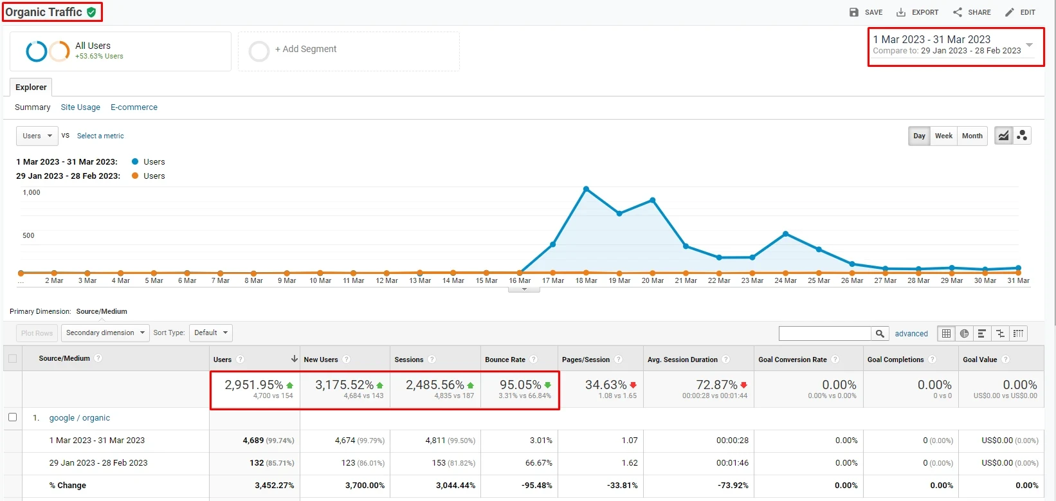
Task: Show help for the Bounce Rate column
Action: (x=534, y=360)
